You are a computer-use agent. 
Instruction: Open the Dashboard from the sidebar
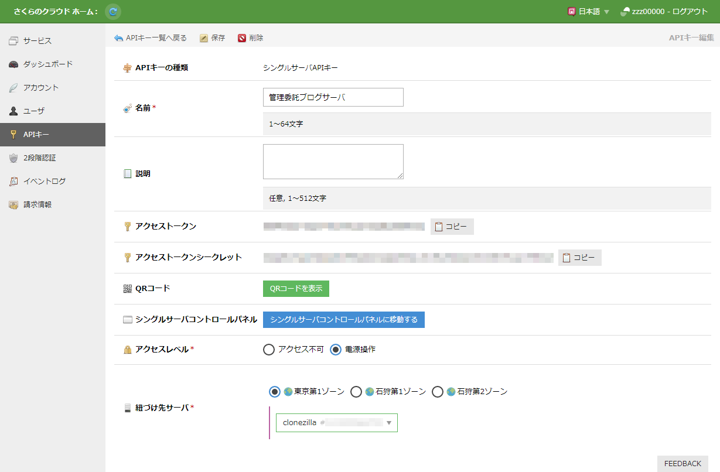[48, 64]
